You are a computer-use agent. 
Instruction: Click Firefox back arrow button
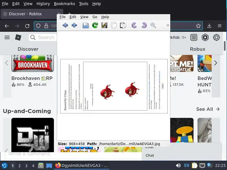click(7, 26)
